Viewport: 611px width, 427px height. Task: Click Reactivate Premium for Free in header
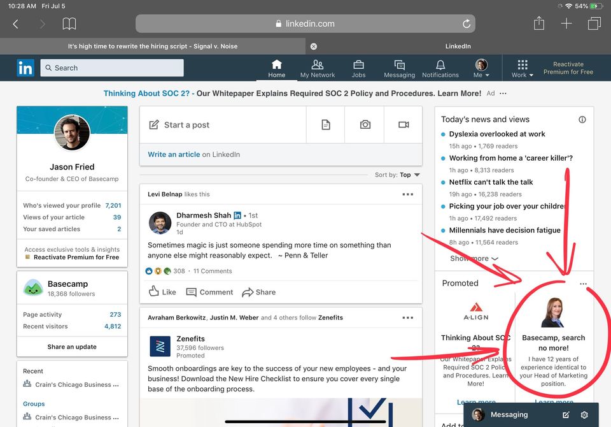(x=568, y=68)
